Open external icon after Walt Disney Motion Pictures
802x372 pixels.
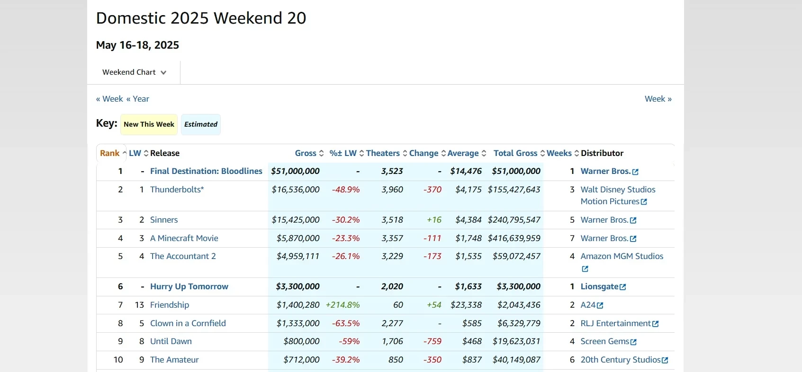tap(644, 202)
